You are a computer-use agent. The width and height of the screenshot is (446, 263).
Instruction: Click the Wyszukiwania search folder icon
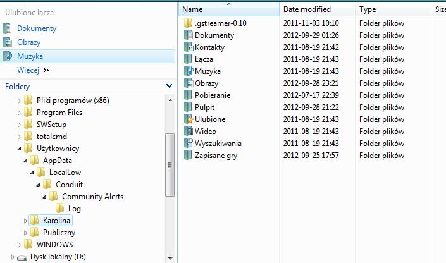coord(189,143)
